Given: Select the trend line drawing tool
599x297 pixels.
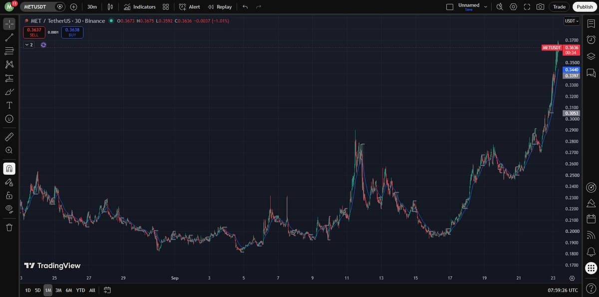Looking at the screenshot, I should click(x=9, y=37).
